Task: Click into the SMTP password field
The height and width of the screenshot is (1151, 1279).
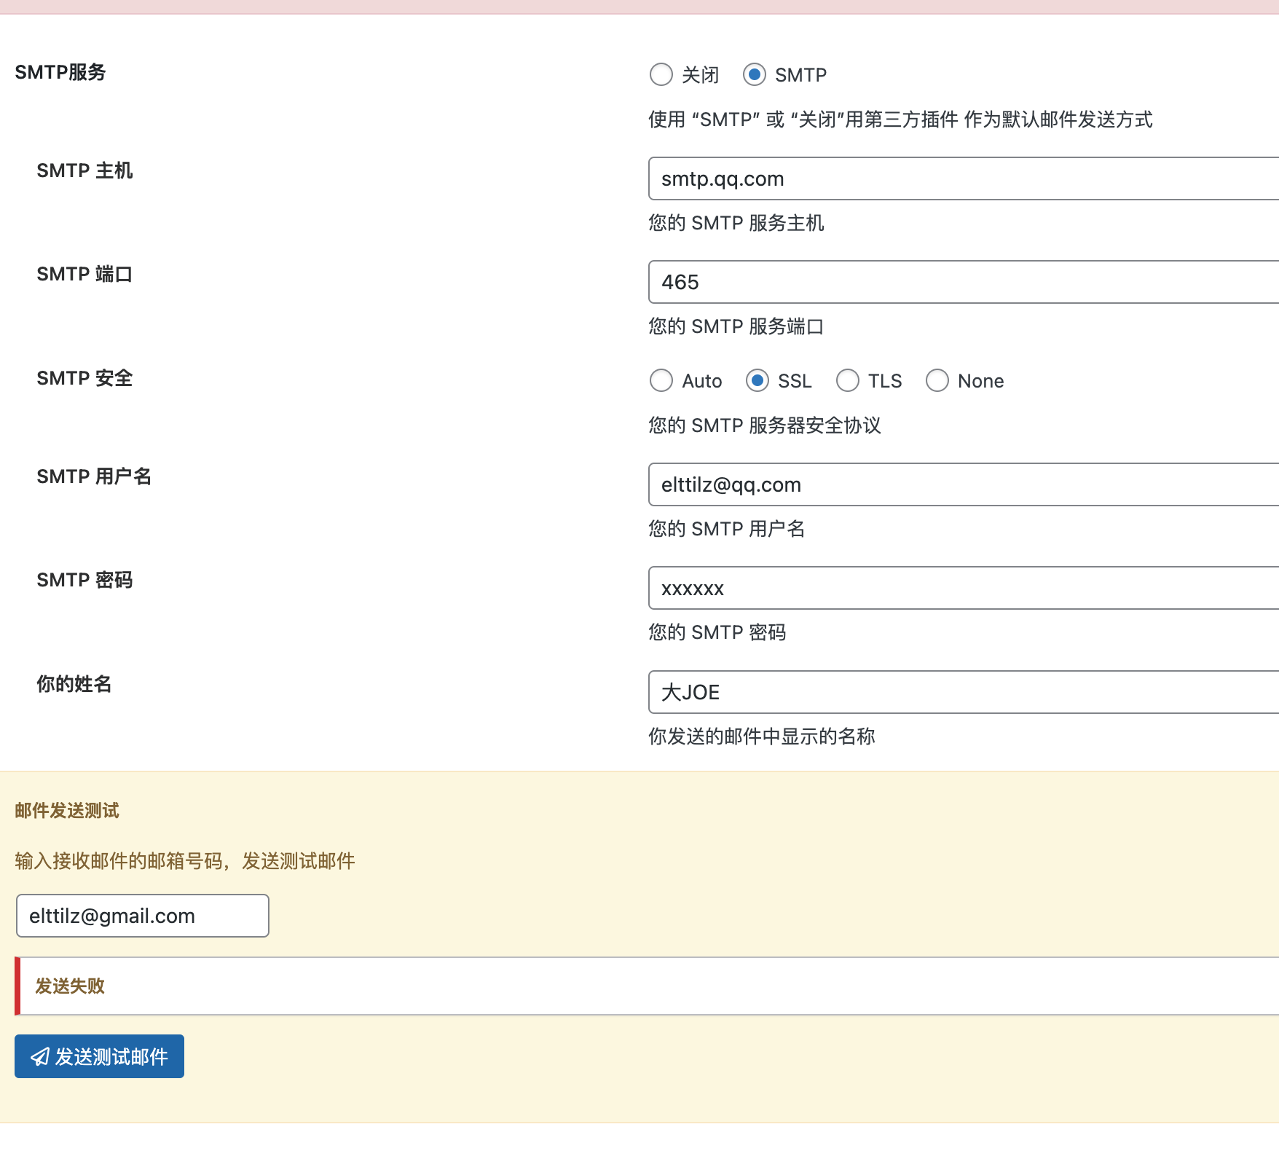Action: [x=961, y=588]
